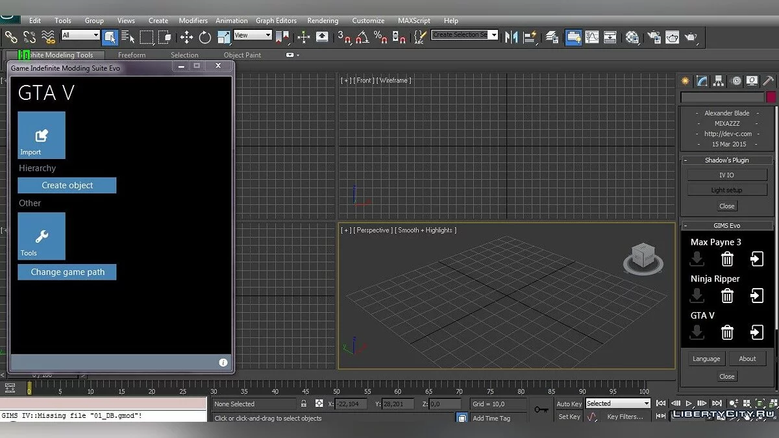Toggle the Angle Snap tool
The width and height of the screenshot is (779, 438).
click(362, 37)
